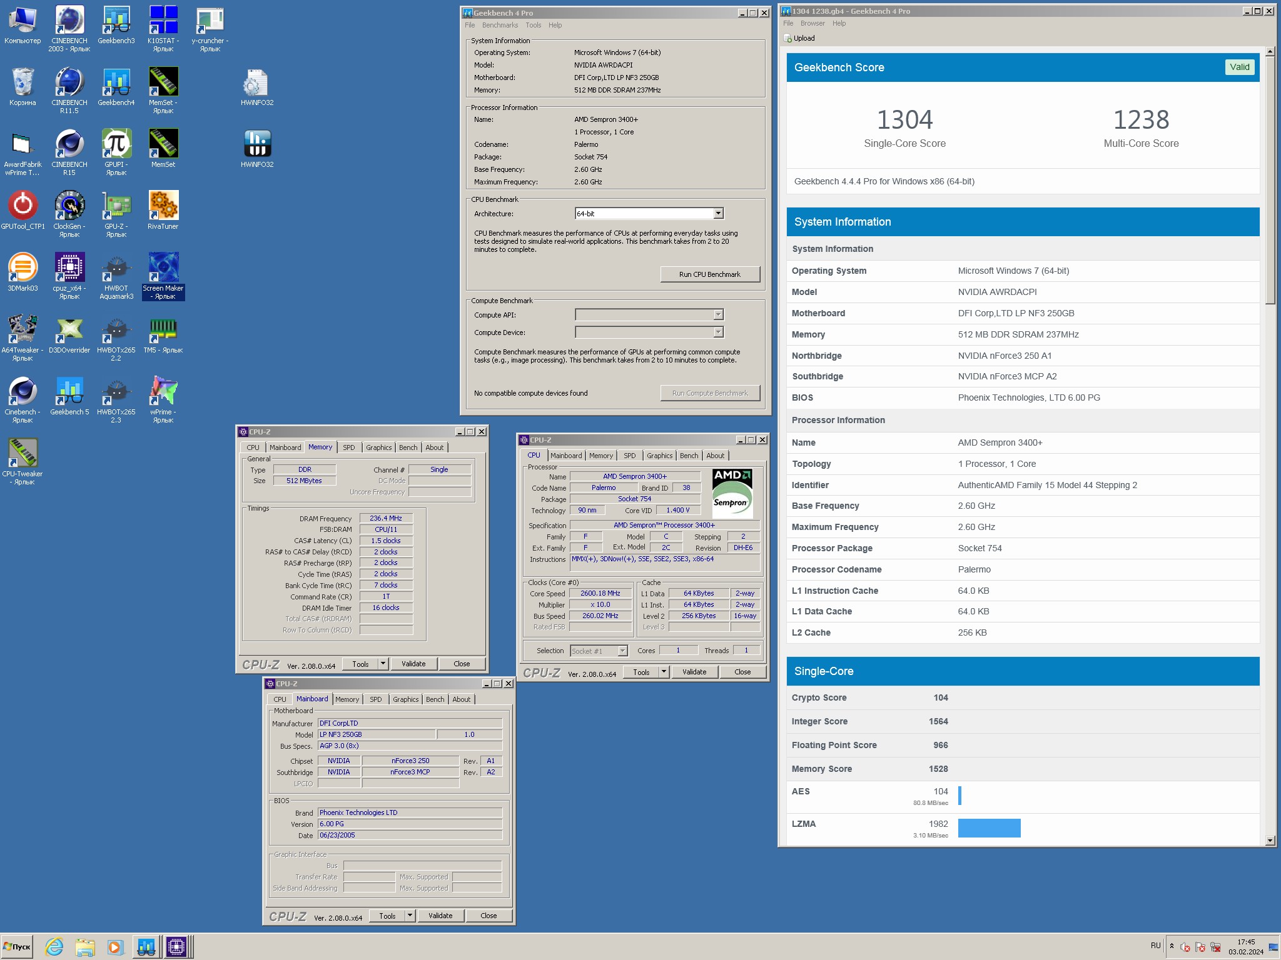Open the Compute API dropdown
1281x960 pixels.
[x=718, y=315]
